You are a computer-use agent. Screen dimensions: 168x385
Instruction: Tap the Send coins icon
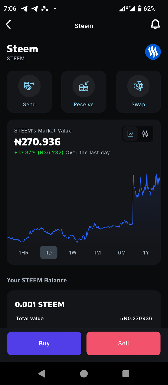click(29, 86)
